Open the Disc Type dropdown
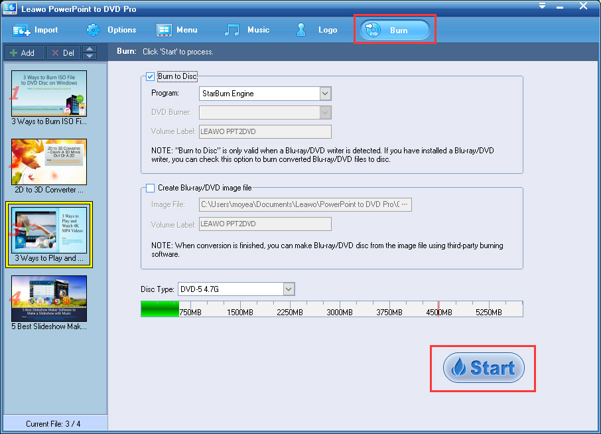 [288, 289]
